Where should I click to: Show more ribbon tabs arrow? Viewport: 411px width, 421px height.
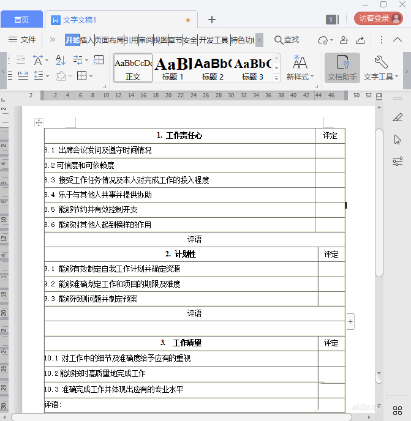click(x=259, y=40)
